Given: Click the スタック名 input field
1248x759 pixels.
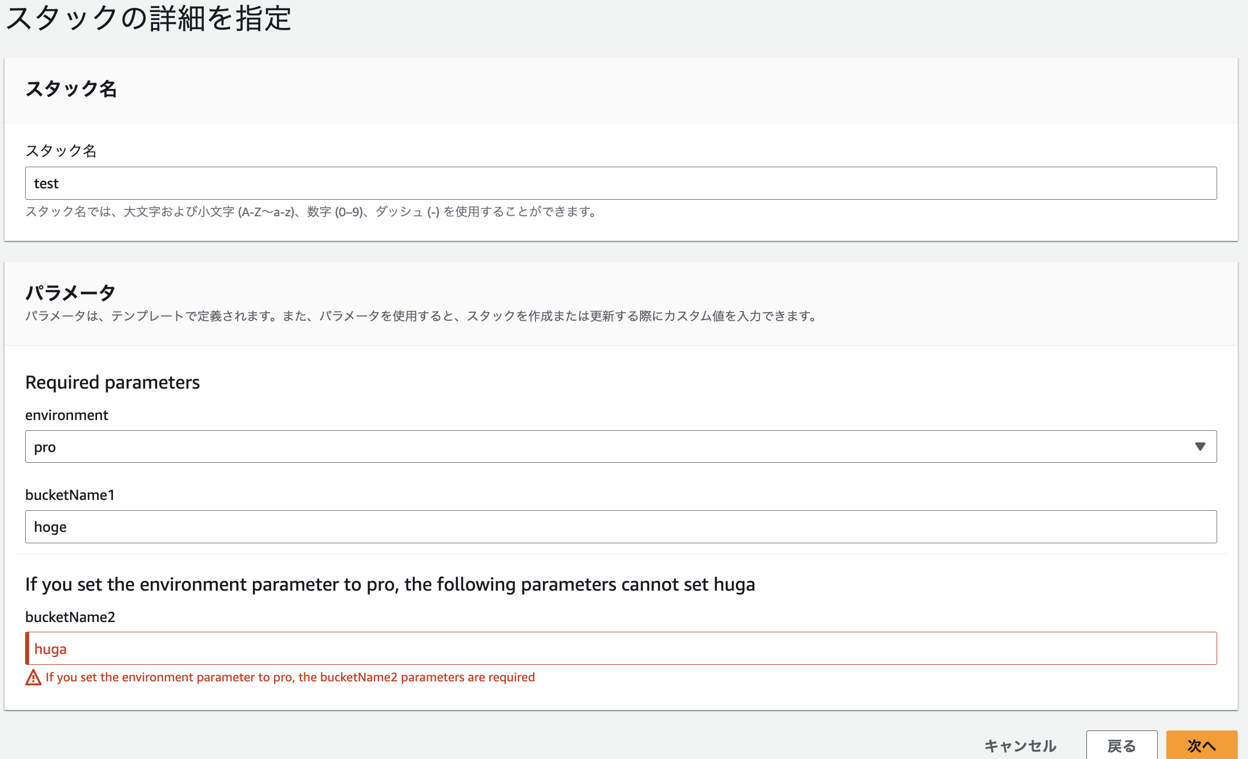Looking at the screenshot, I should [621, 183].
